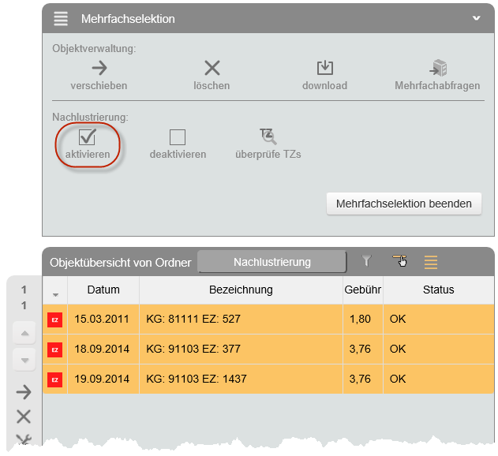Click the sidebar move arrow icon
The height and width of the screenshot is (456, 498).
click(x=24, y=392)
